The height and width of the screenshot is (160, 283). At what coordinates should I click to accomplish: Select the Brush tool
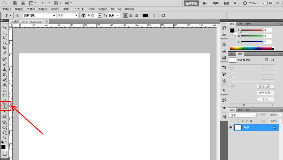point(5,64)
